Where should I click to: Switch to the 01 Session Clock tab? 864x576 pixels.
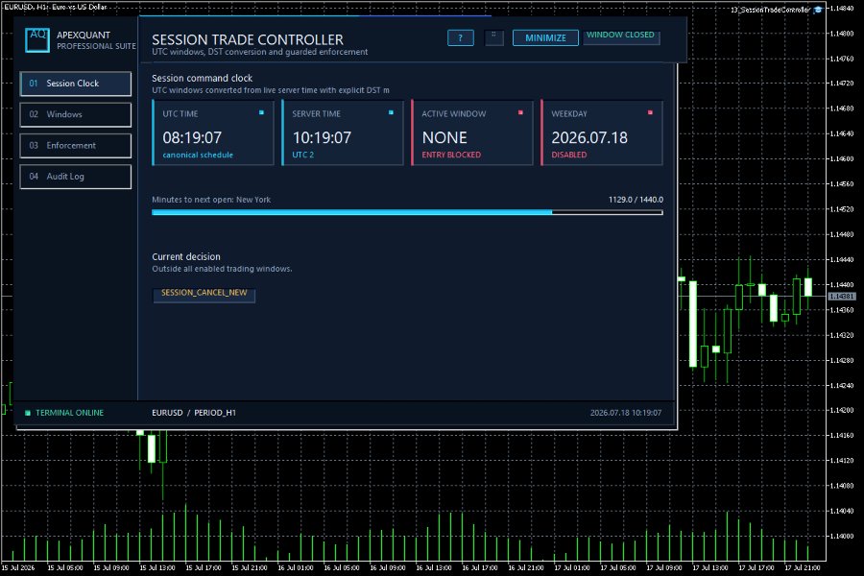click(x=76, y=84)
